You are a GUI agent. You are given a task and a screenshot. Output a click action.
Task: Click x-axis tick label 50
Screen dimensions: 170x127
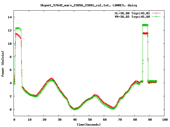point(90,120)
